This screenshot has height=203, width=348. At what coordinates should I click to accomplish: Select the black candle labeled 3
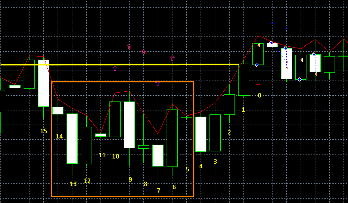point(215,133)
